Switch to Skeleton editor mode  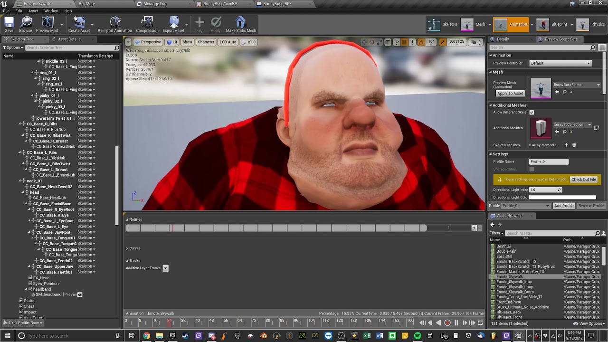pyautogui.click(x=442, y=24)
